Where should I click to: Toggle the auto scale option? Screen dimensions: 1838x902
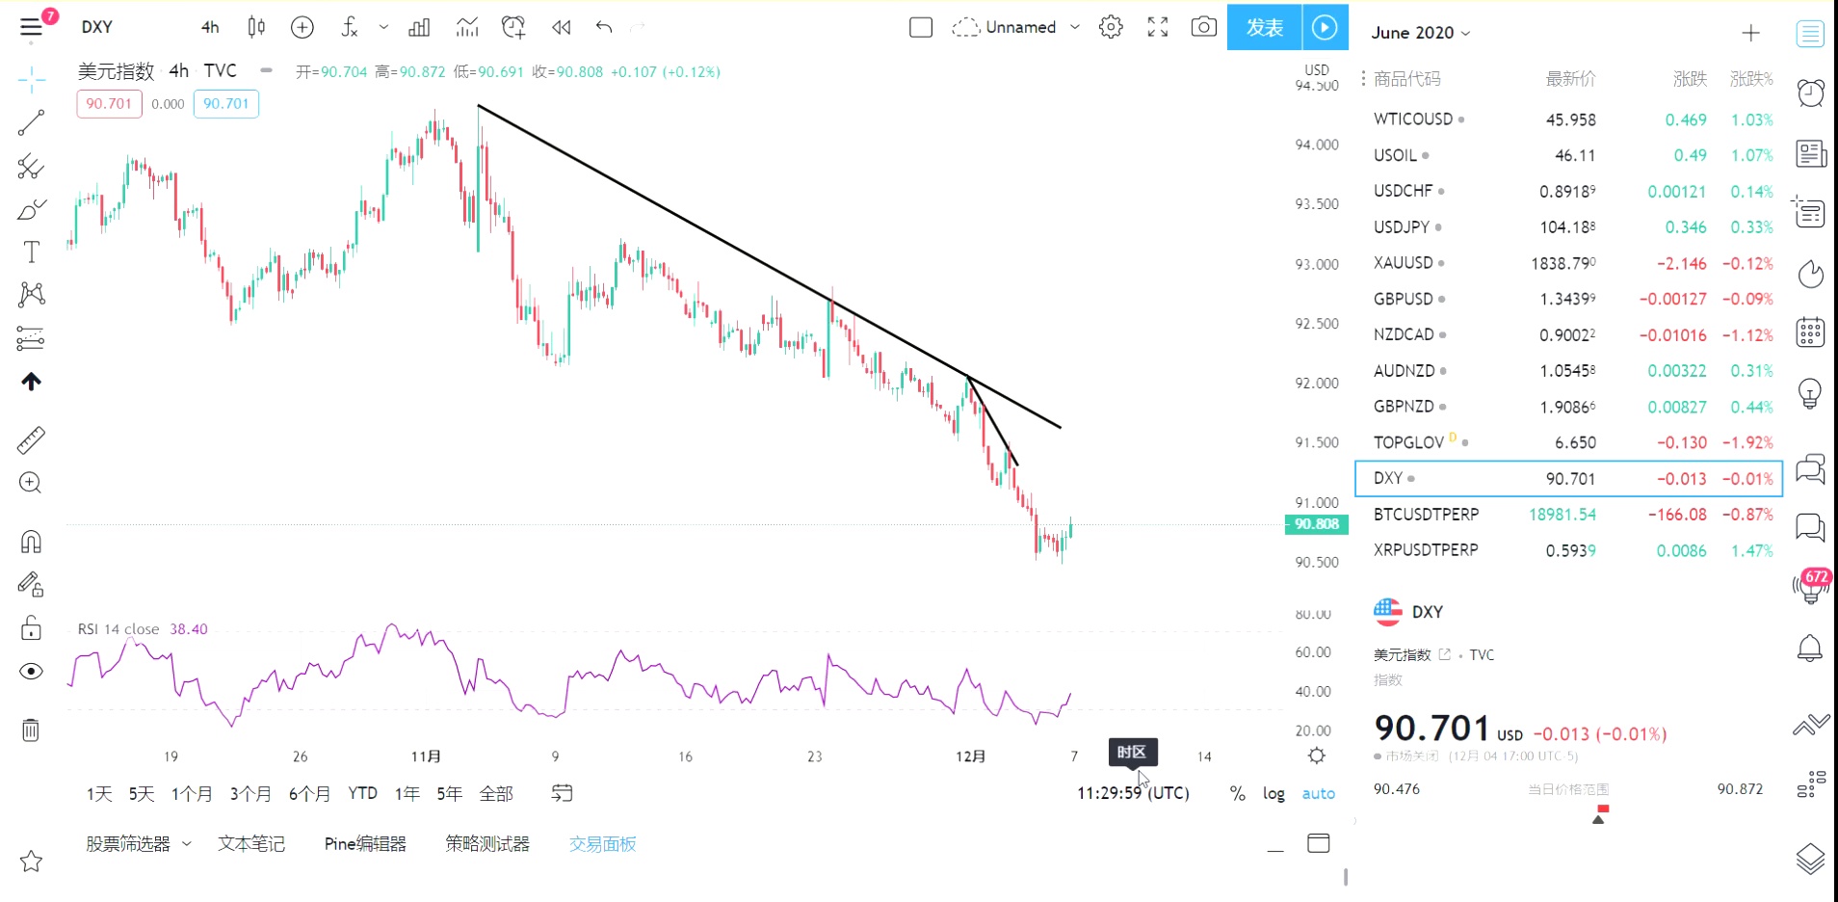point(1318,793)
